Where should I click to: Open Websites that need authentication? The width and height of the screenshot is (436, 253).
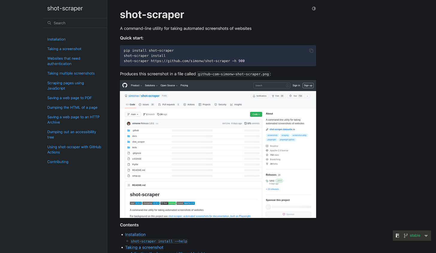point(63,61)
